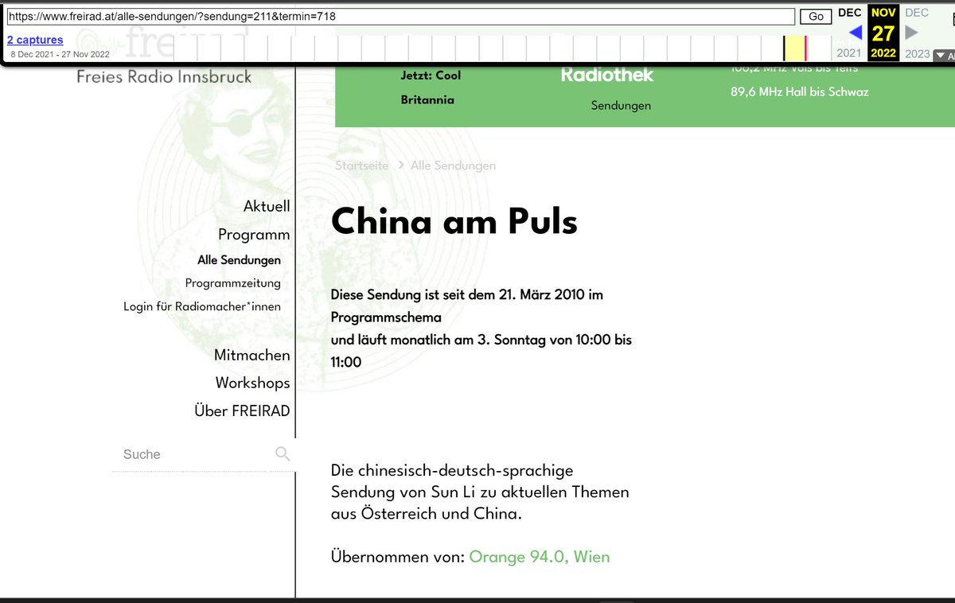Image resolution: width=955 pixels, height=603 pixels.
Task: Open the Mitmachen menu item
Action: click(x=251, y=355)
